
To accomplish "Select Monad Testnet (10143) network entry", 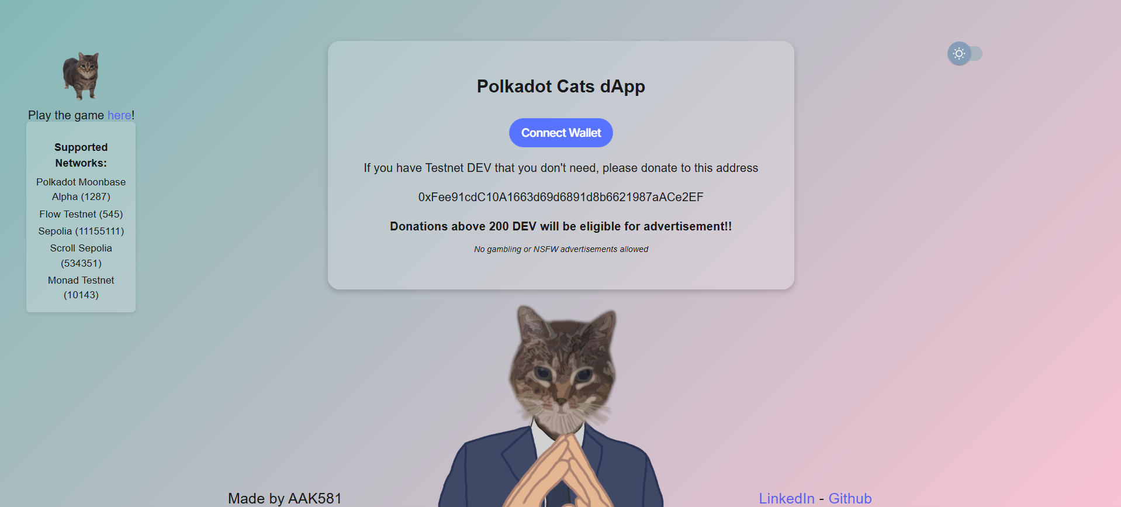I will (81, 288).
